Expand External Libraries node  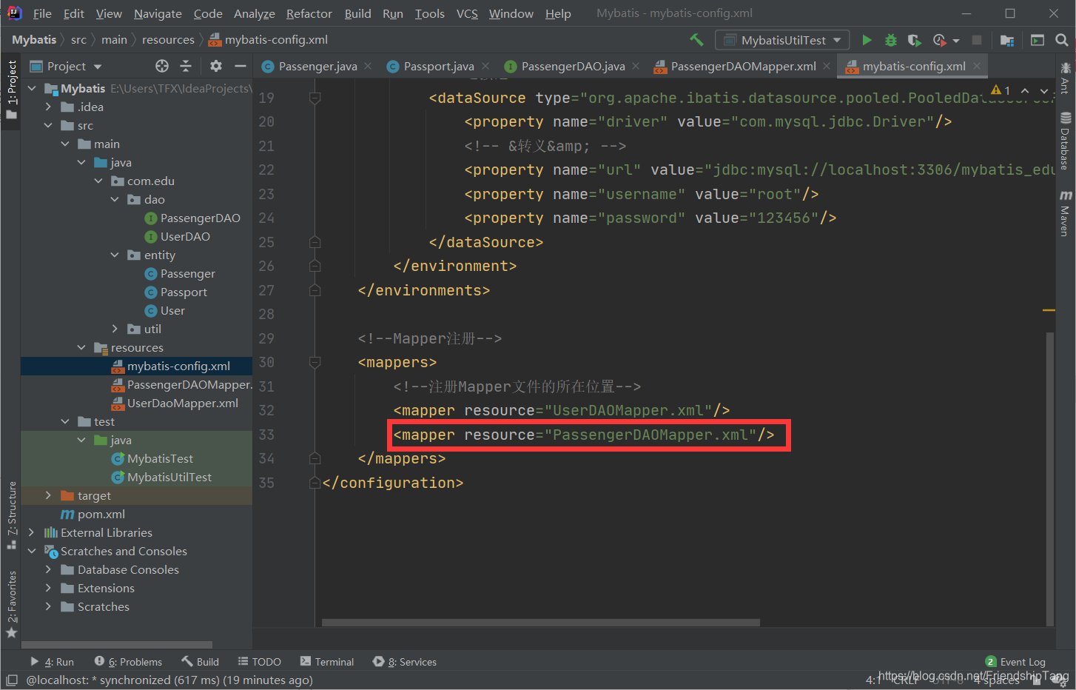point(31,532)
